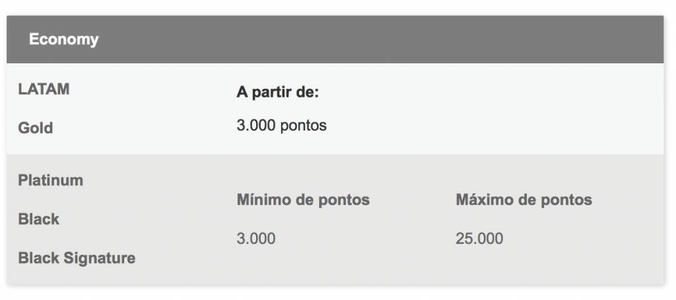
Task: Click the word 'pontos' after 3.000 in Gold row
Action: [x=304, y=125]
